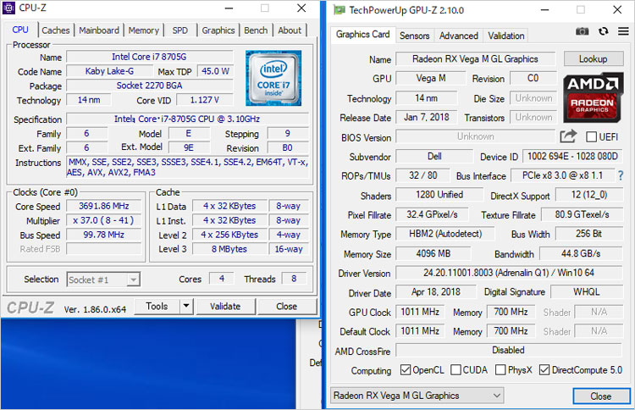The width and height of the screenshot is (635, 410).
Task: Click the Memory Type value HBM2 (Autodetect)
Action: click(445, 234)
